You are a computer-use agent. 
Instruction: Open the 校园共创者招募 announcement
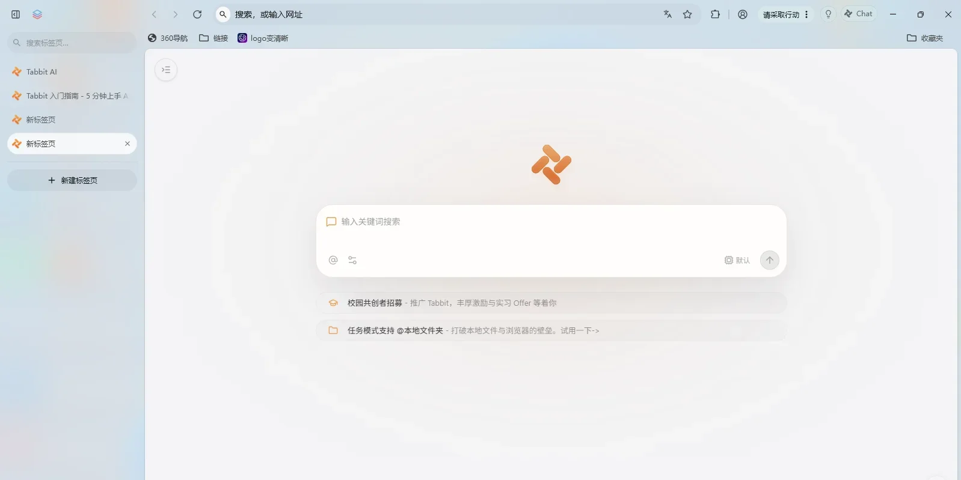tap(551, 303)
